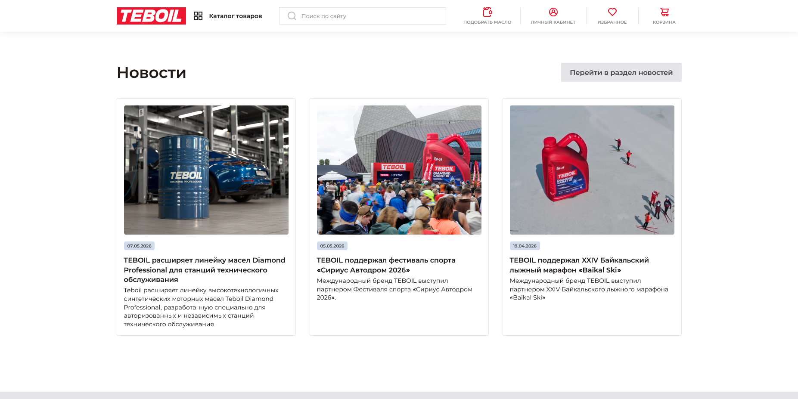The height and width of the screenshot is (399, 798).
Task: Focus the Поиск по сайту search field
Action: [x=363, y=16]
